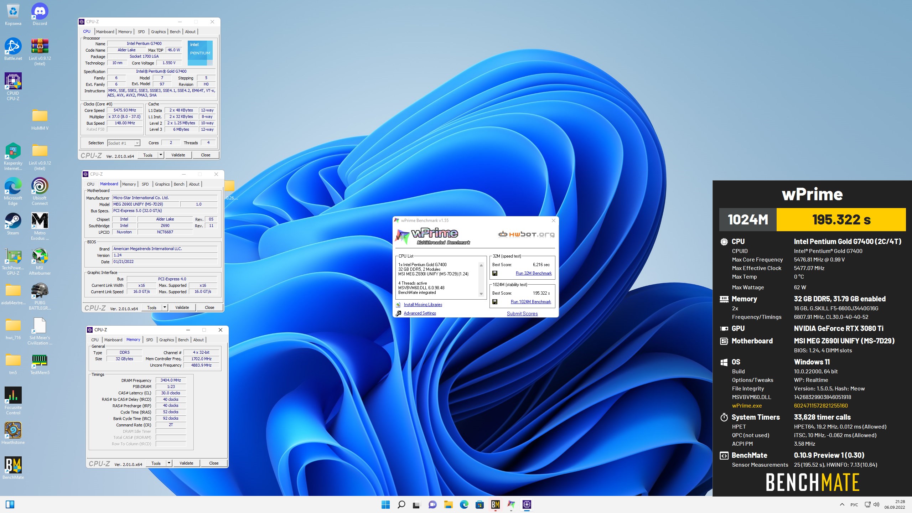Screen dimensions: 912x513
Task: Open volume control in system tray
Action: pyautogui.click(x=876, y=504)
